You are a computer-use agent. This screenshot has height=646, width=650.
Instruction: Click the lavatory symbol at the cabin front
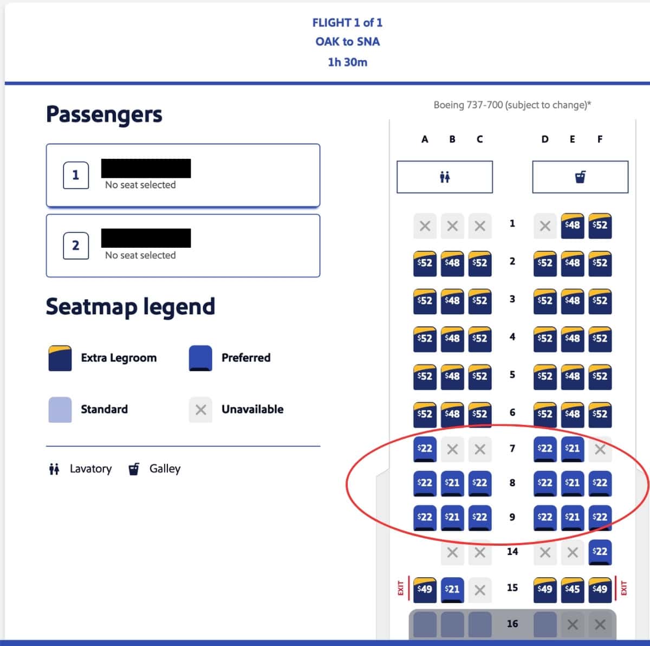click(445, 176)
